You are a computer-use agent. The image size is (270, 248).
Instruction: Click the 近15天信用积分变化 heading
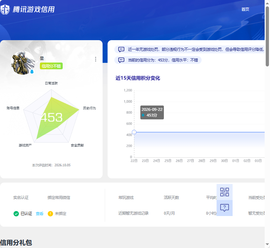[138, 78]
